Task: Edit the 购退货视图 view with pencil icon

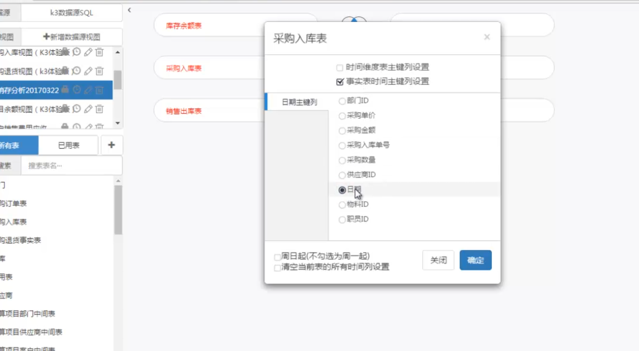Action: pos(88,71)
